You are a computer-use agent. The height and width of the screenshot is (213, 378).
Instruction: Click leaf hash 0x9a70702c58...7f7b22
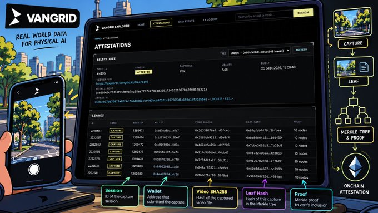tap(264, 161)
